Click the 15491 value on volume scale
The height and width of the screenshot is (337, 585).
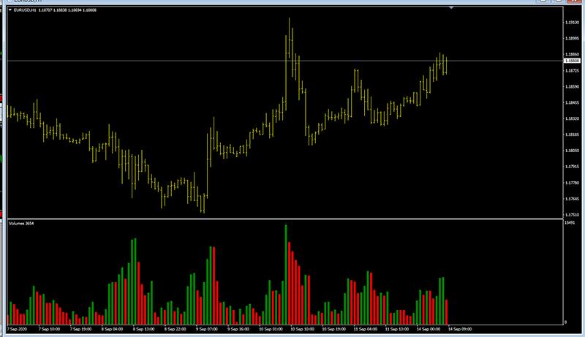point(570,222)
